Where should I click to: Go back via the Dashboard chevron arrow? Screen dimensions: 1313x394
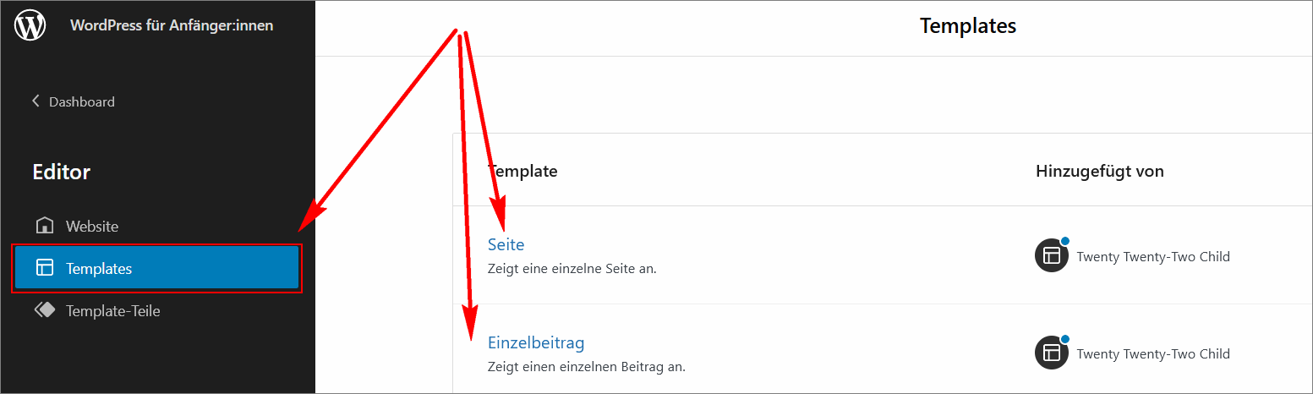pos(36,101)
